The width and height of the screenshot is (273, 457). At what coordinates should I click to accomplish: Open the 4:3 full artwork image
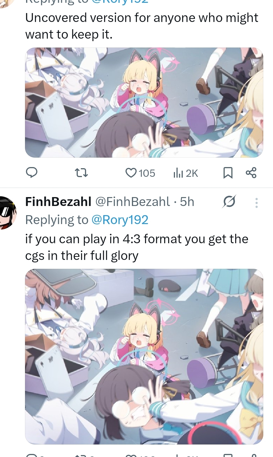(x=144, y=356)
